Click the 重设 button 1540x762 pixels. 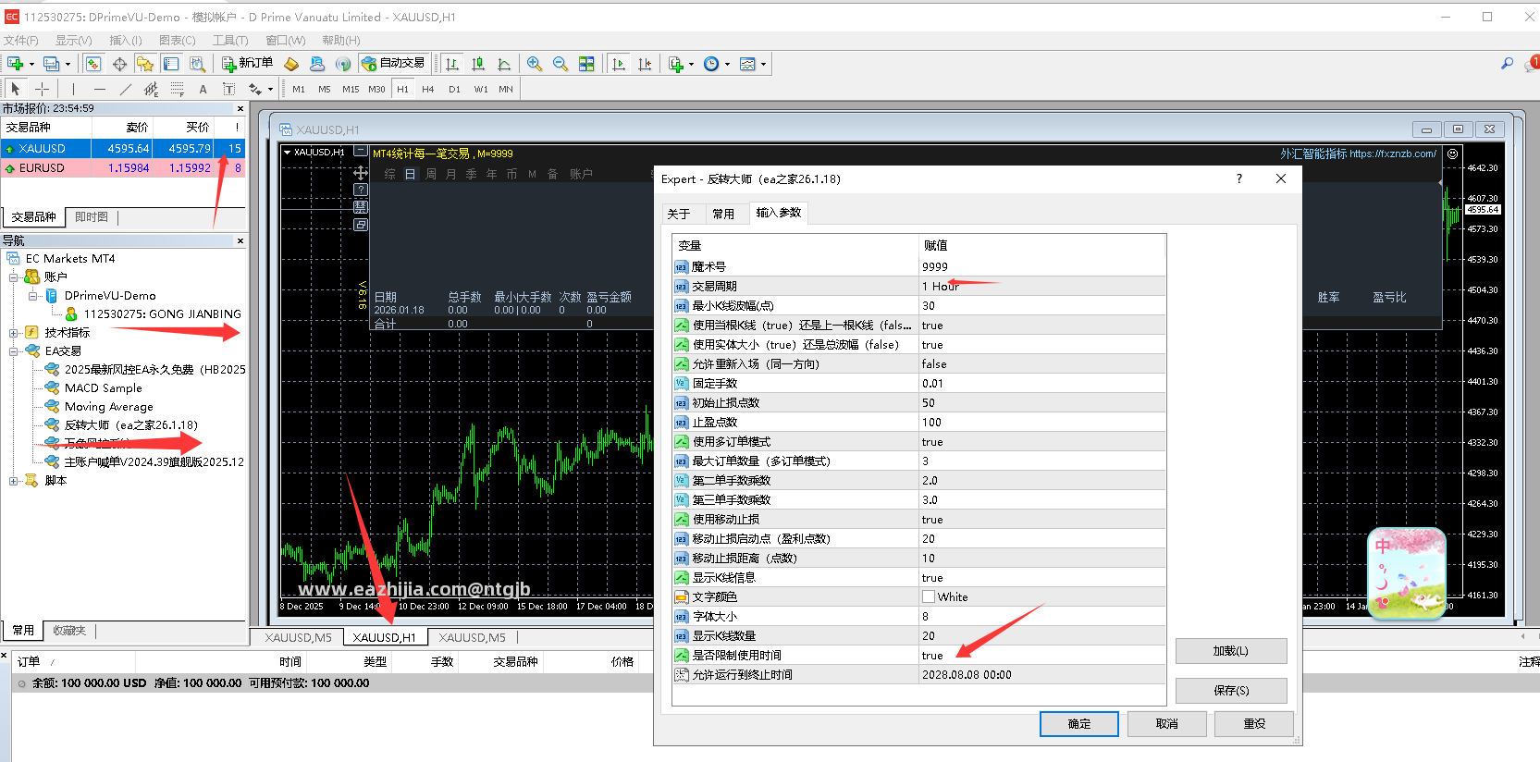pyautogui.click(x=1254, y=723)
